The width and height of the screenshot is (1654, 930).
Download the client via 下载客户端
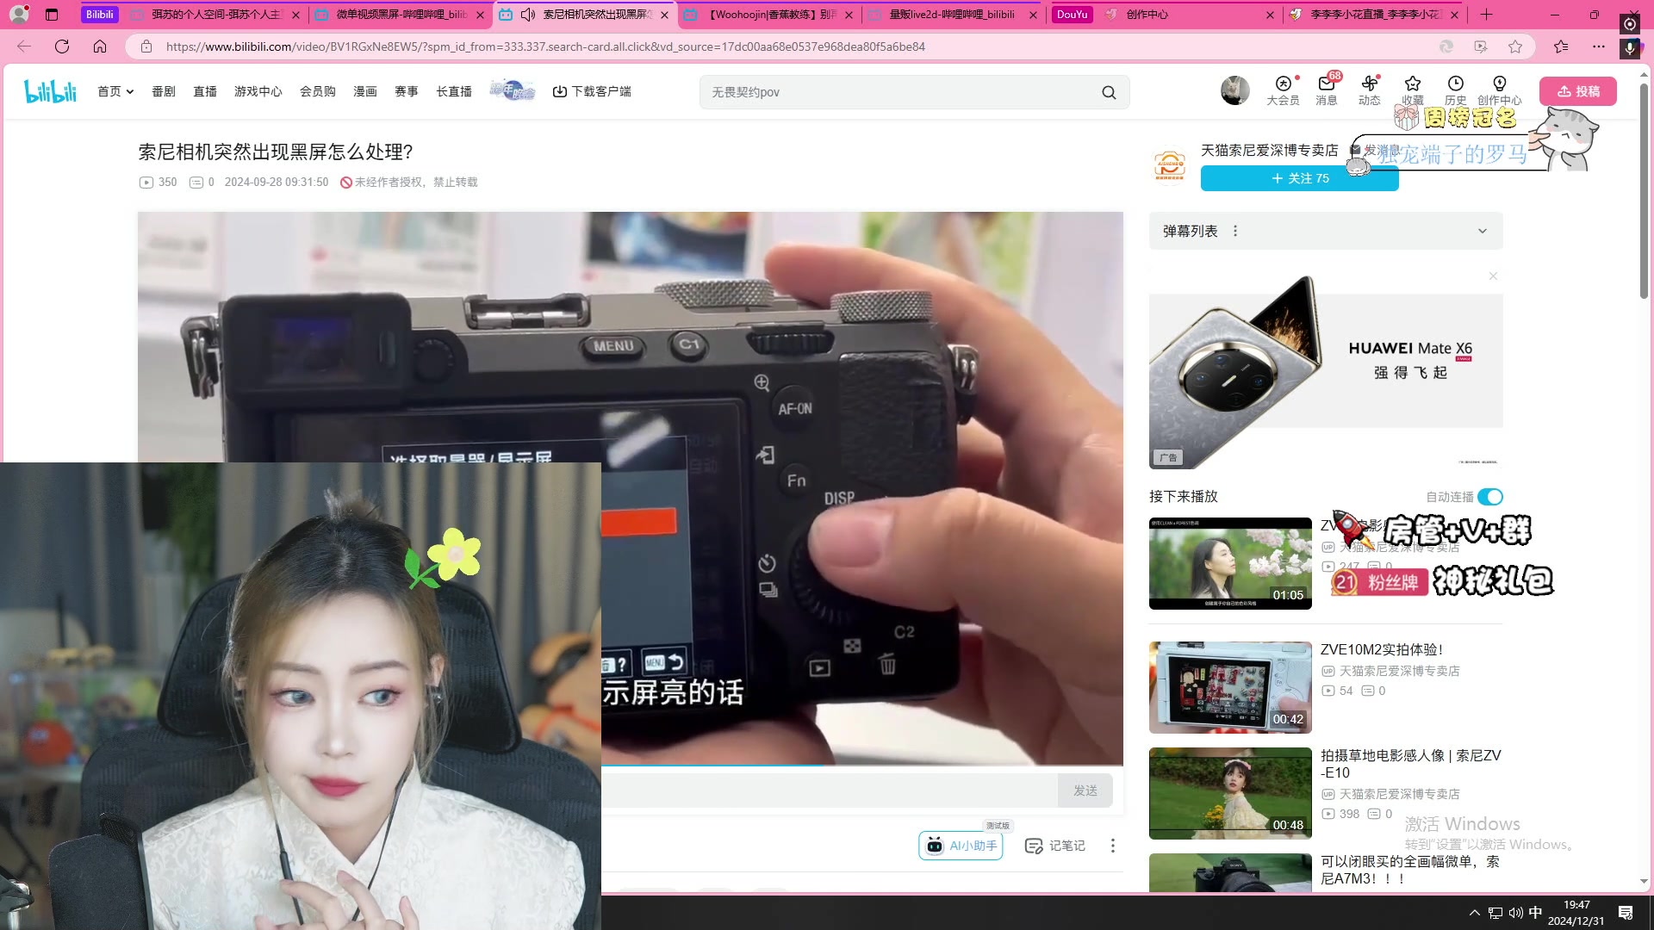point(592,91)
